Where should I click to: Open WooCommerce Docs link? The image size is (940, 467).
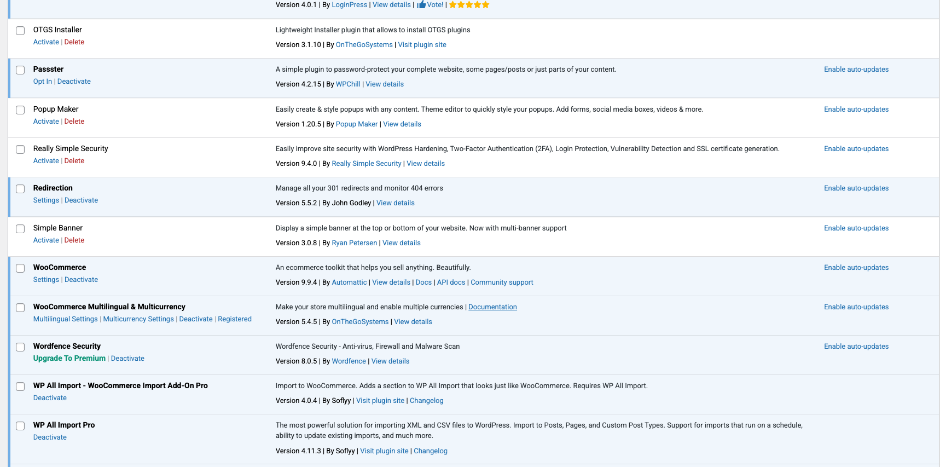pos(423,282)
